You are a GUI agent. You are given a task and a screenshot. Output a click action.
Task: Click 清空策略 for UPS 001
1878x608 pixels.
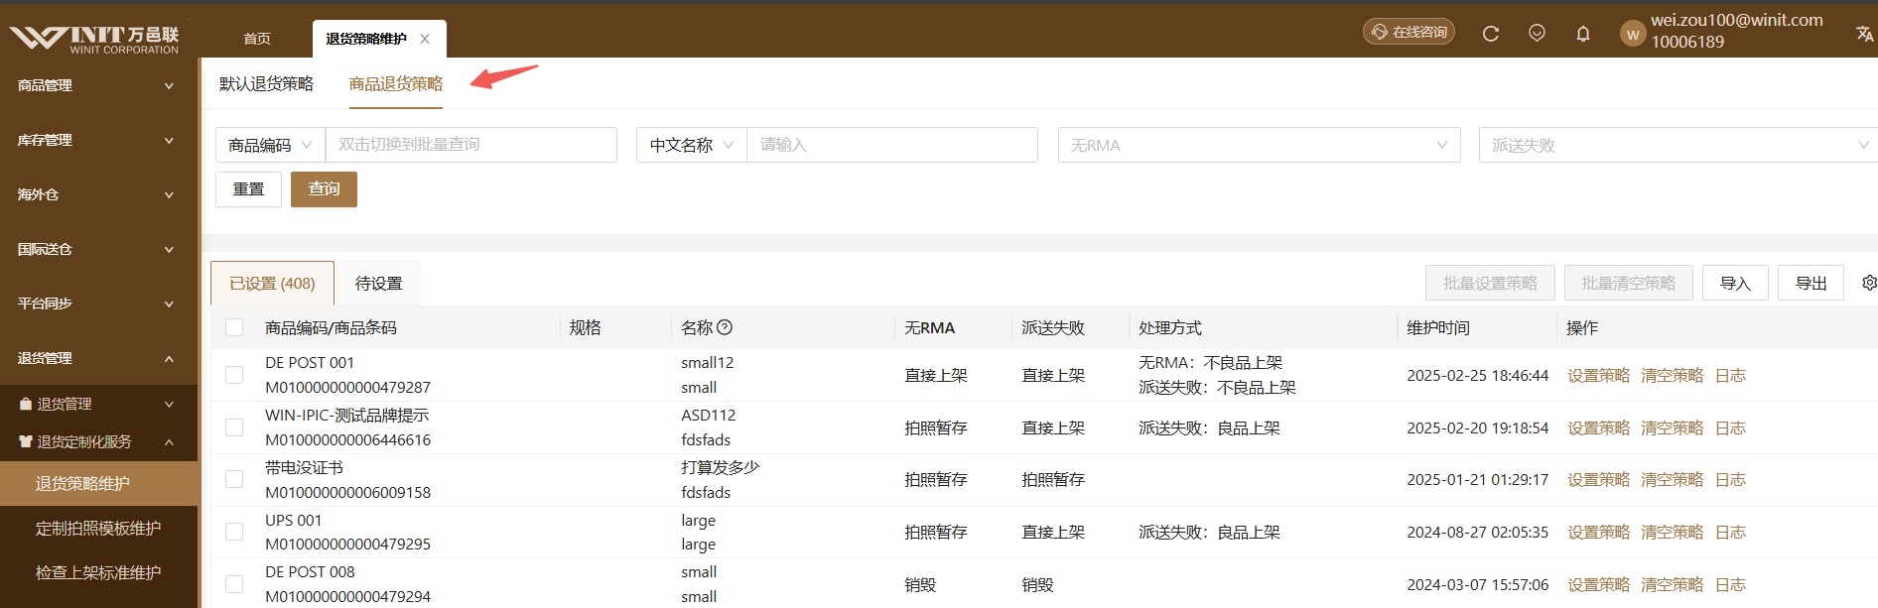pos(1672,532)
